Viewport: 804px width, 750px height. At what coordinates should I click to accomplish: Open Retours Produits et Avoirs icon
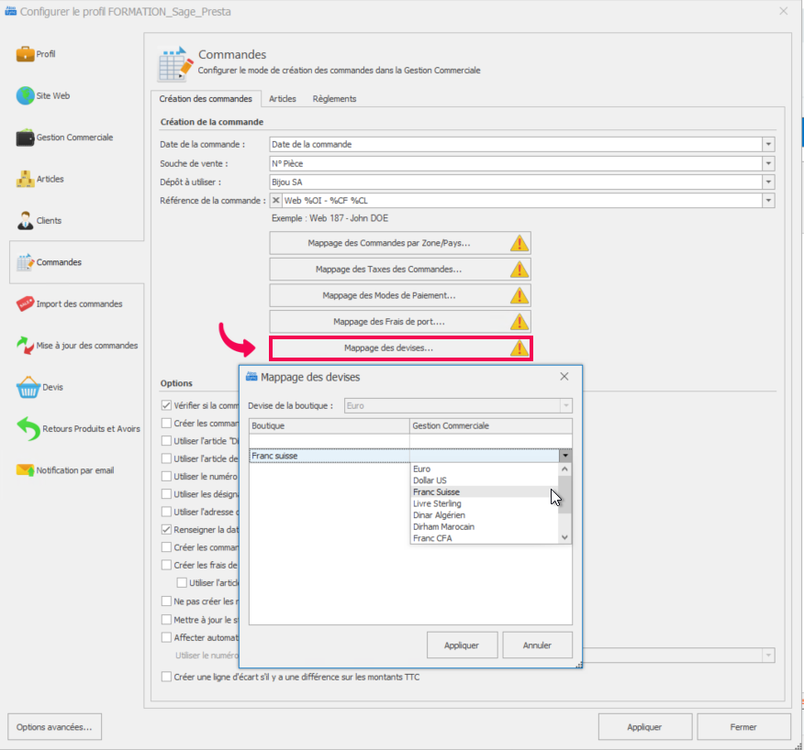coord(27,428)
